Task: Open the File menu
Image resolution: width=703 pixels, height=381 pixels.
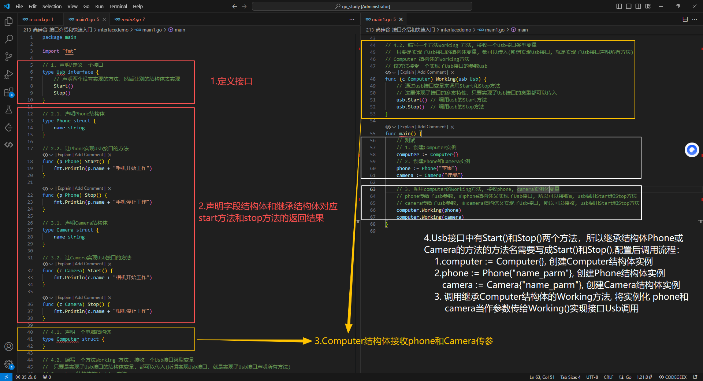Action: click(19, 6)
